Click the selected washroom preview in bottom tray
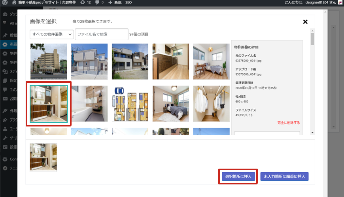Screen dimensions: 344x197 point(43,157)
